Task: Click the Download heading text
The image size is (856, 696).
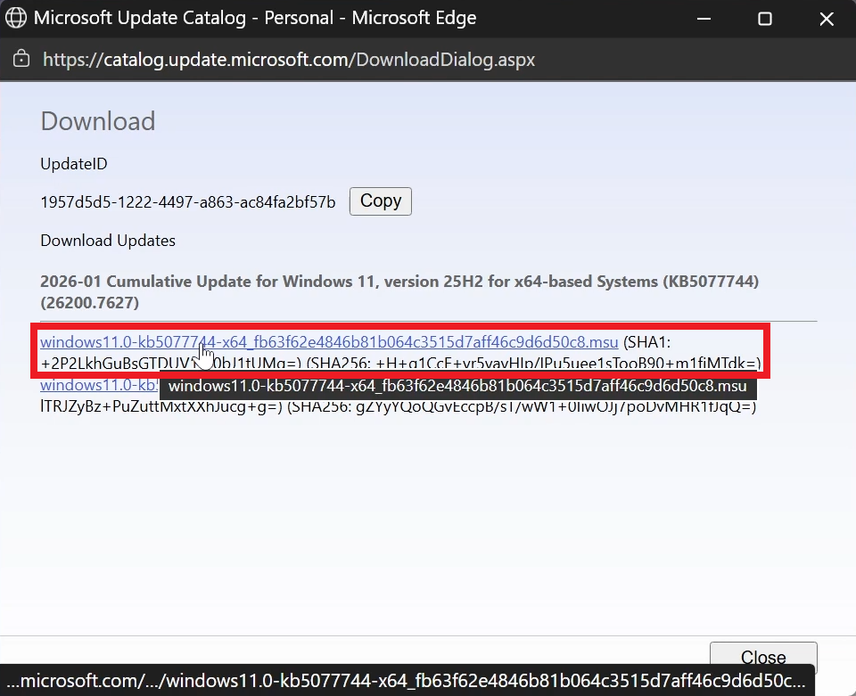Action: click(98, 121)
